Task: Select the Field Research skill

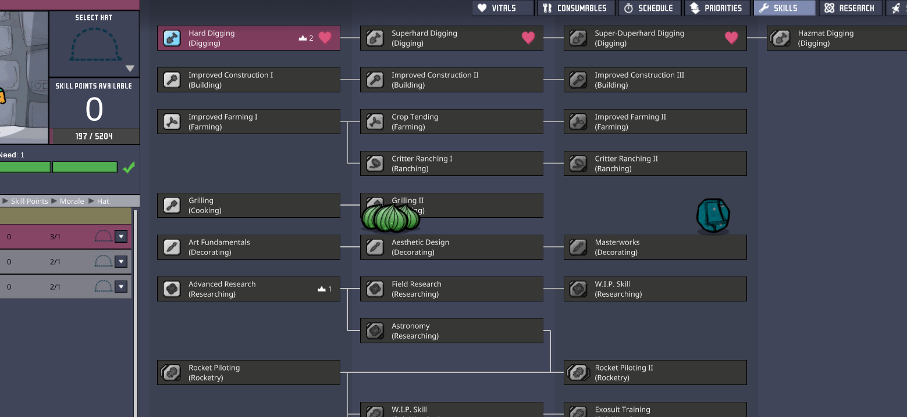Action: coord(451,289)
